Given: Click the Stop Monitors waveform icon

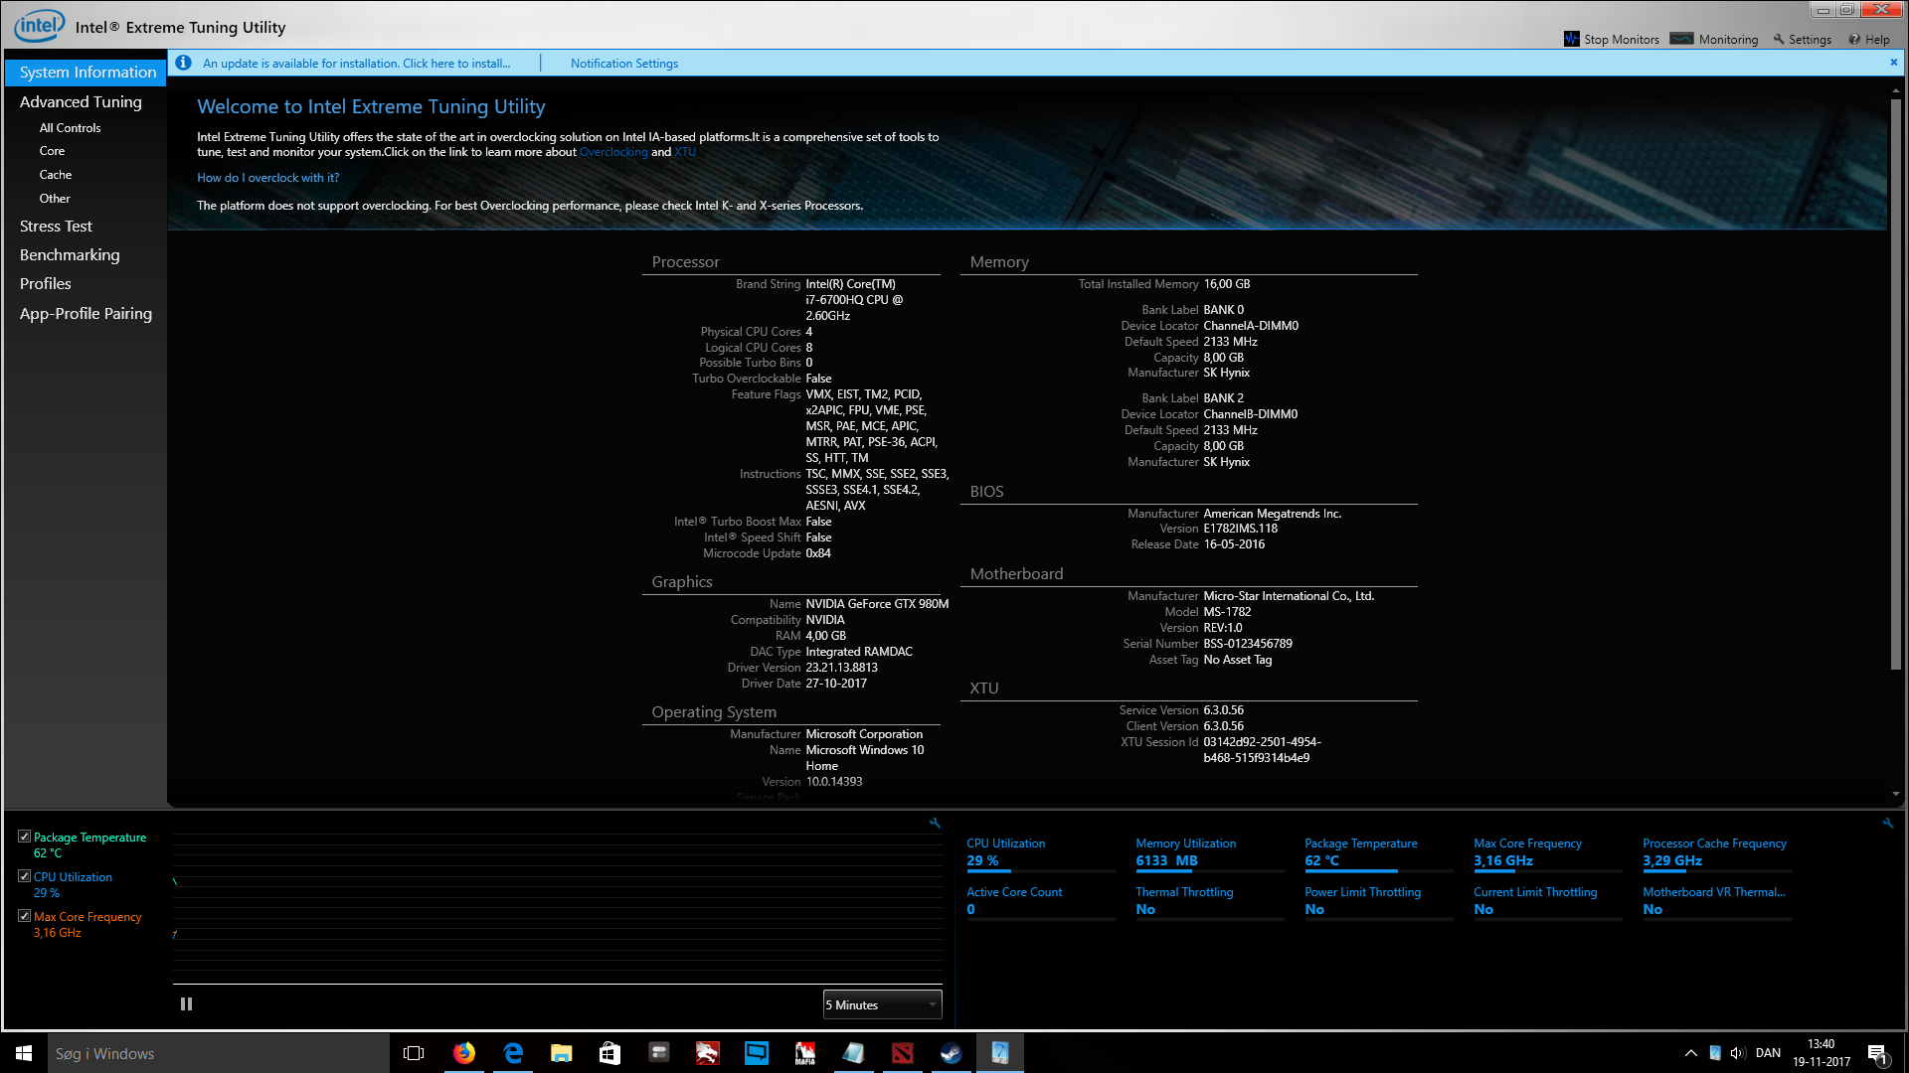Looking at the screenshot, I should click(1571, 39).
